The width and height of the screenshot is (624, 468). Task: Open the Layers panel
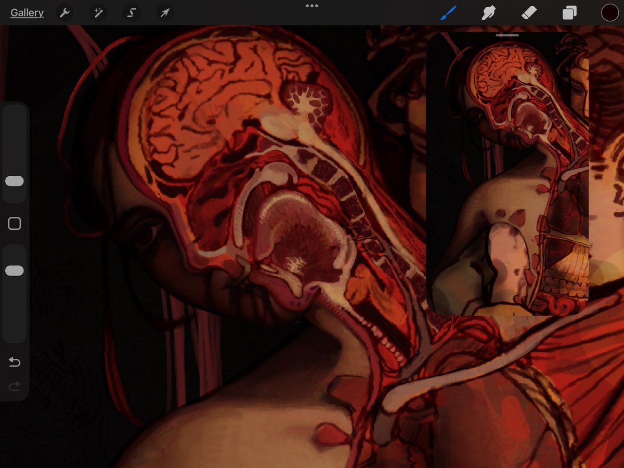(x=569, y=13)
